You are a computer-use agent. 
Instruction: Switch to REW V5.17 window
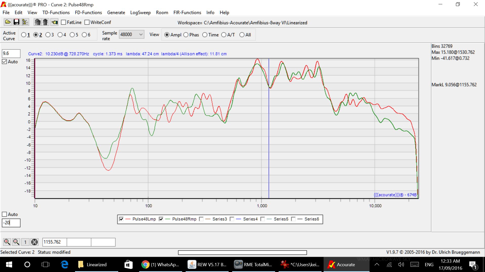(x=207, y=264)
